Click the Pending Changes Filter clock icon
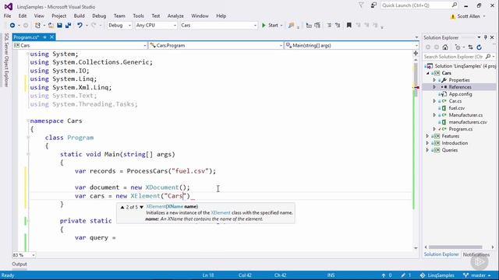Screen dimensions: 499x280 [458, 47]
